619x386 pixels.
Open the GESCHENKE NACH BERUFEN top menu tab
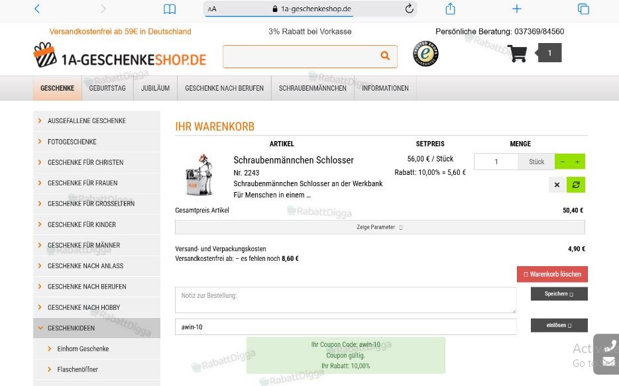click(224, 88)
